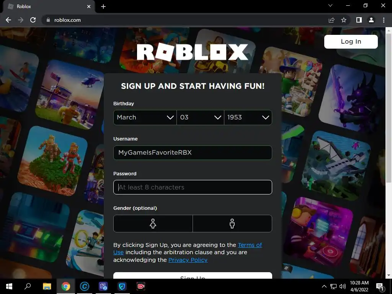
Task: Show hidden system tray icons
Action: [x=324, y=286]
